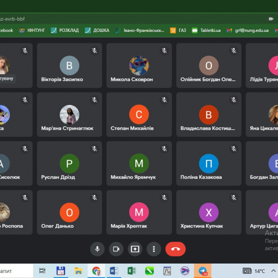
Task: Click the present screen button
Action: (x=135, y=249)
